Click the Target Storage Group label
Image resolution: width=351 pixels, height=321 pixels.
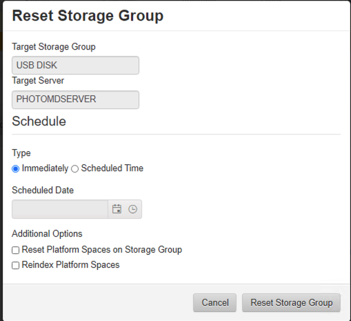54,47
